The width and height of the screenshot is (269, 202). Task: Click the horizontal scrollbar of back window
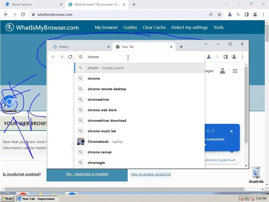124,189
